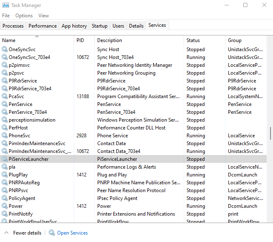Viewport: 273px width, 242px height.
Task: Click the gear icon beside PolicyAgent
Action: pyautogui.click(x=5, y=198)
